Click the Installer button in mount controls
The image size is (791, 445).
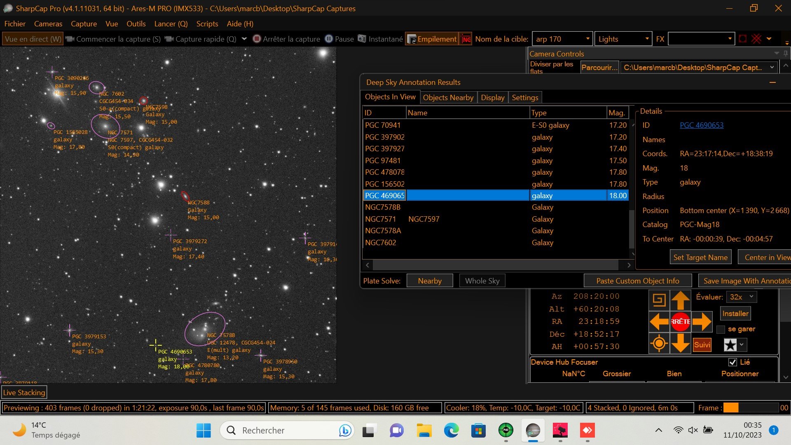click(735, 314)
